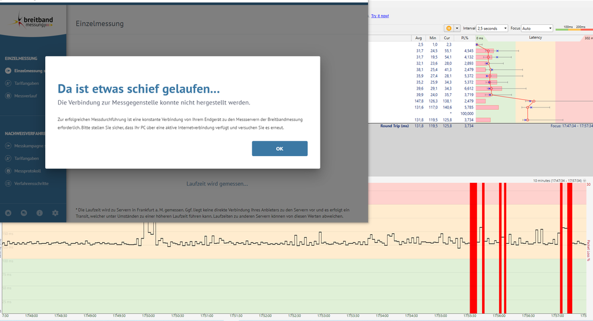Click the Latency column header

(x=535, y=37)
